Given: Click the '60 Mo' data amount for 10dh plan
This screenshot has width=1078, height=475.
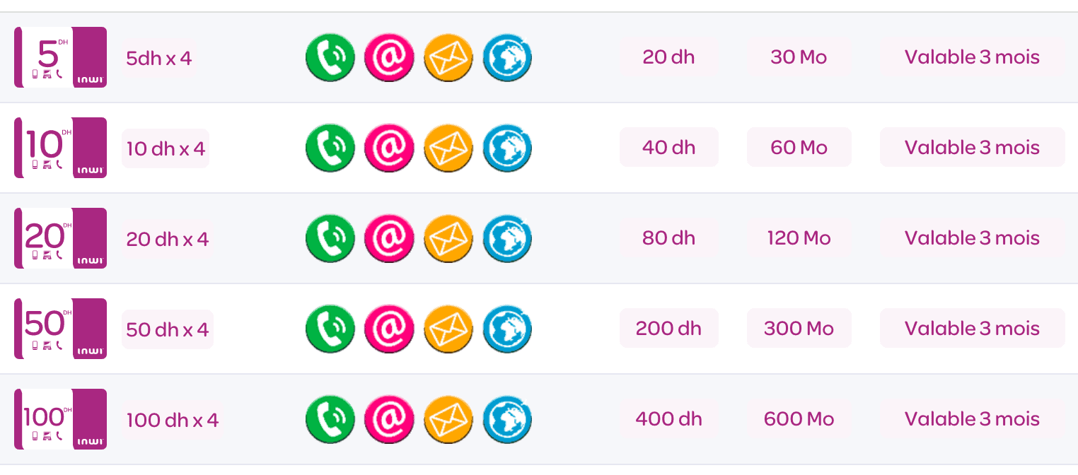Looking at the screenshot, I should [x=799, y=148].
